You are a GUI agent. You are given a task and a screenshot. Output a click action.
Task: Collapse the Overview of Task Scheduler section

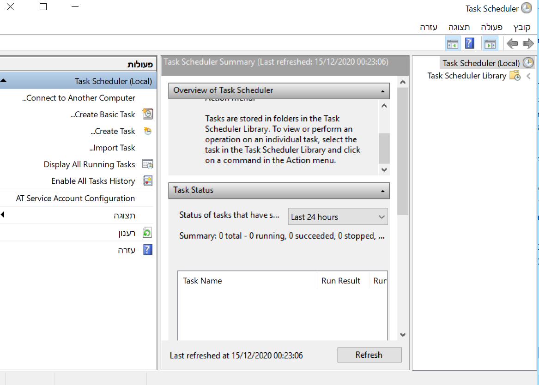(x=382, y=91)
